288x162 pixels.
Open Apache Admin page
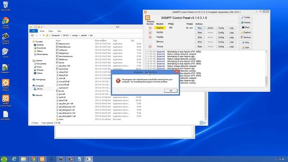210,28
